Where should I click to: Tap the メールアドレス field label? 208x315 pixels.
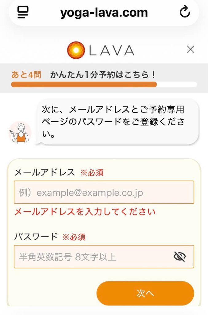tap(45, 172)
